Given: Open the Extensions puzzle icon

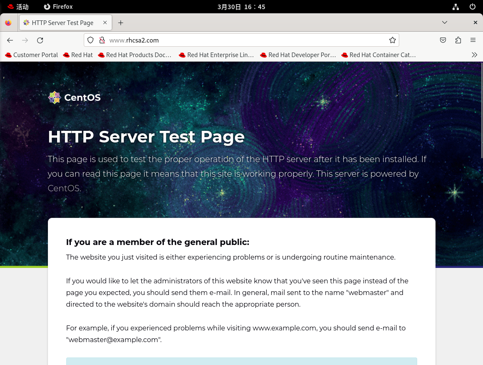Looking at the screenshot, I should click(x=458, y=40).
